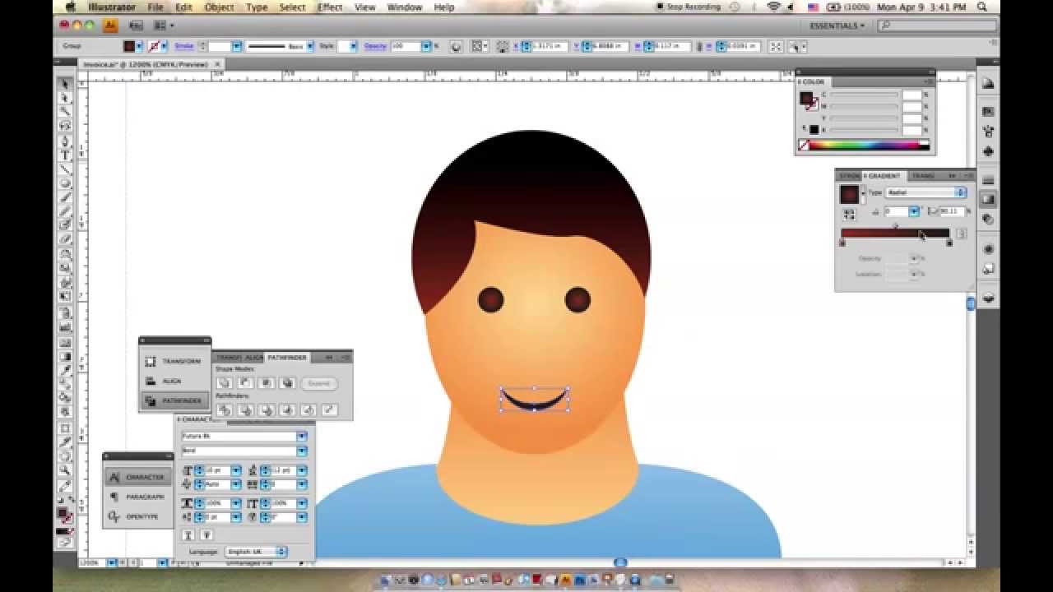Open Transparency panel icon in dock

coord(988,220)
